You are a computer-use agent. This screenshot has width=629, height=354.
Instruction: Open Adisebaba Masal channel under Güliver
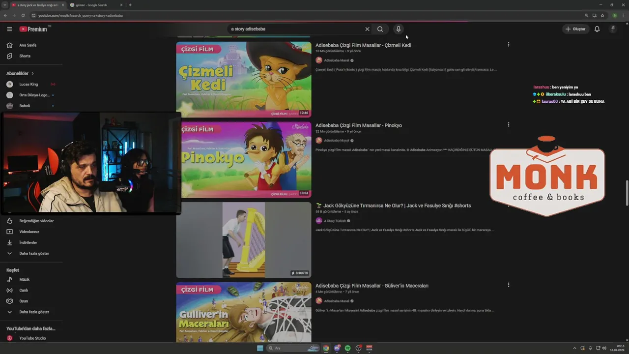[x=337, y=301]
